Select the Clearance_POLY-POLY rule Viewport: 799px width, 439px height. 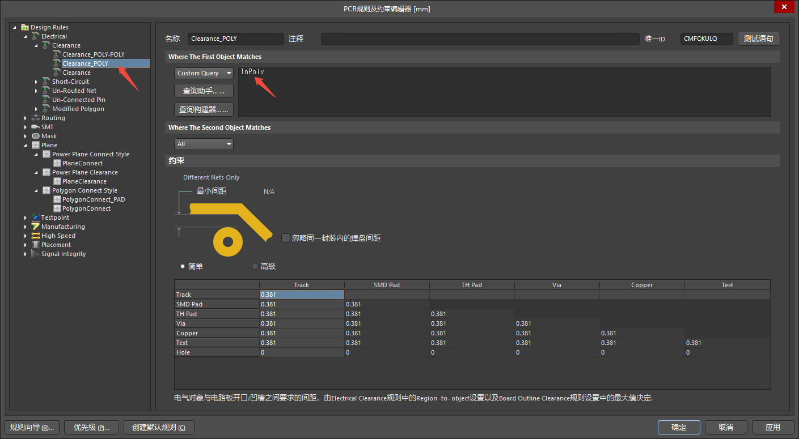point(93,54)
